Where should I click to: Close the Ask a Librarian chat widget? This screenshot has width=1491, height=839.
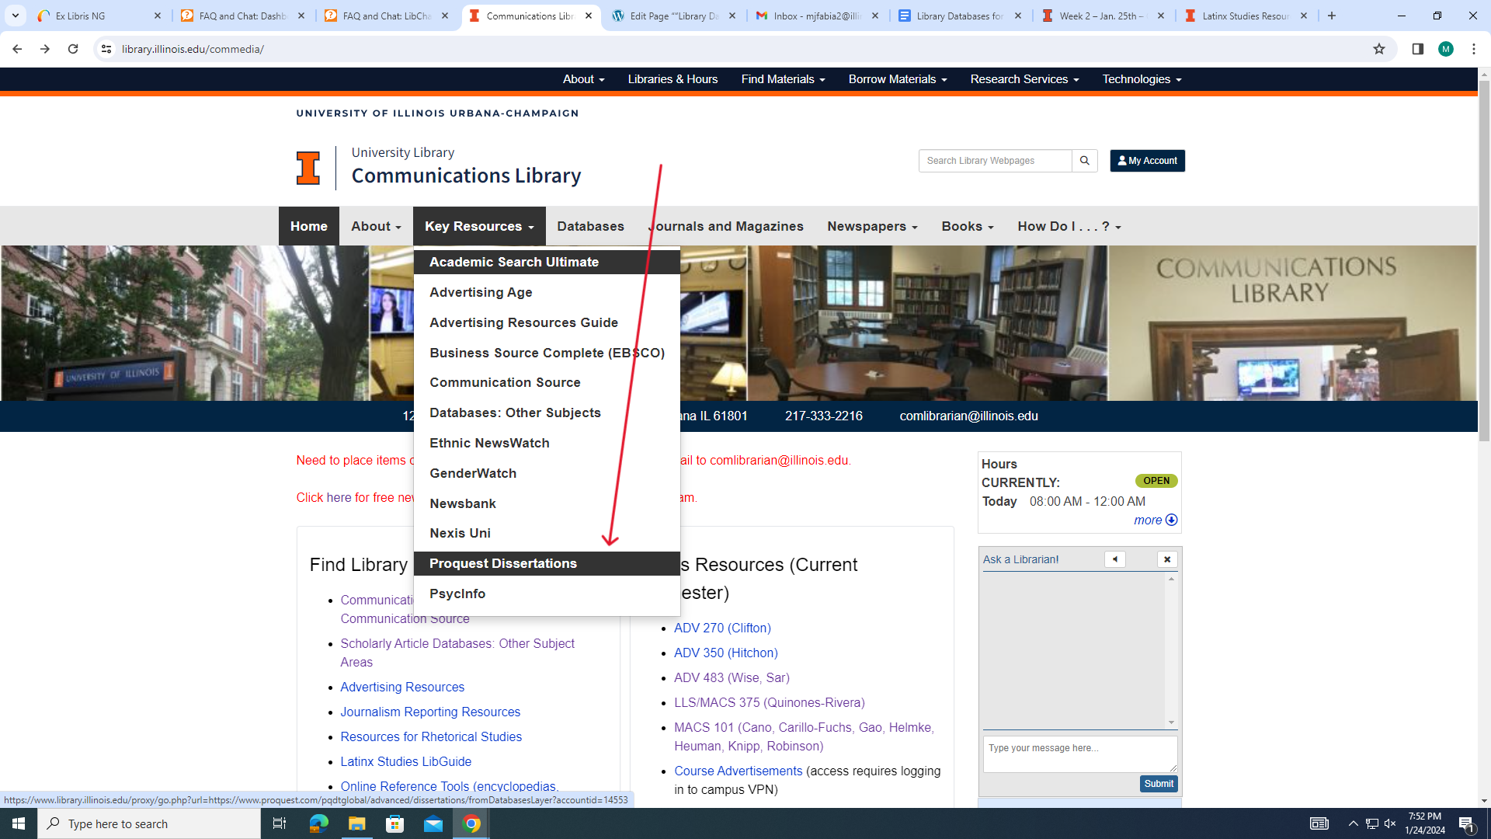click(x=1166, y=559)
